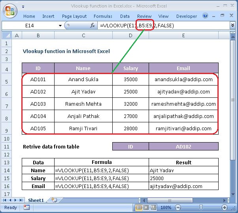Screen dimensions: 238x213
Task: Click the Excel Help question mark icon
Action: click(205, 15)
